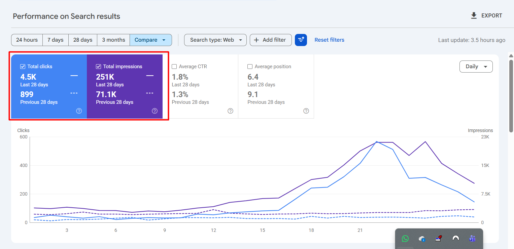
Task: Click the 200 clicks axis tick
Action: click(x=23, y=194)
